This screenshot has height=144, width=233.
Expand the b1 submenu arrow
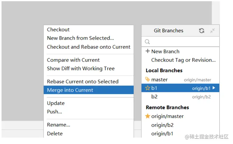[x=214, y=88]
